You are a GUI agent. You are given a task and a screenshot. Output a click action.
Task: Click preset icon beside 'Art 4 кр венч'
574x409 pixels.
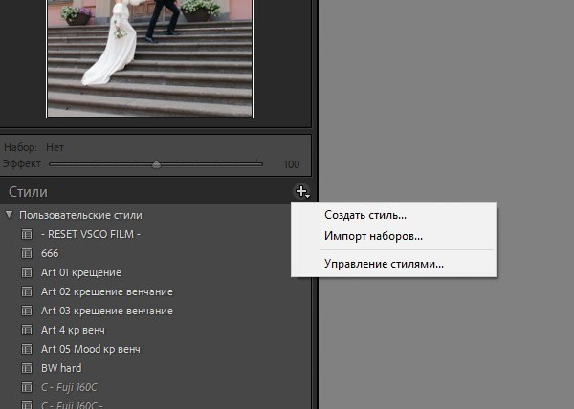pos(27,330)
